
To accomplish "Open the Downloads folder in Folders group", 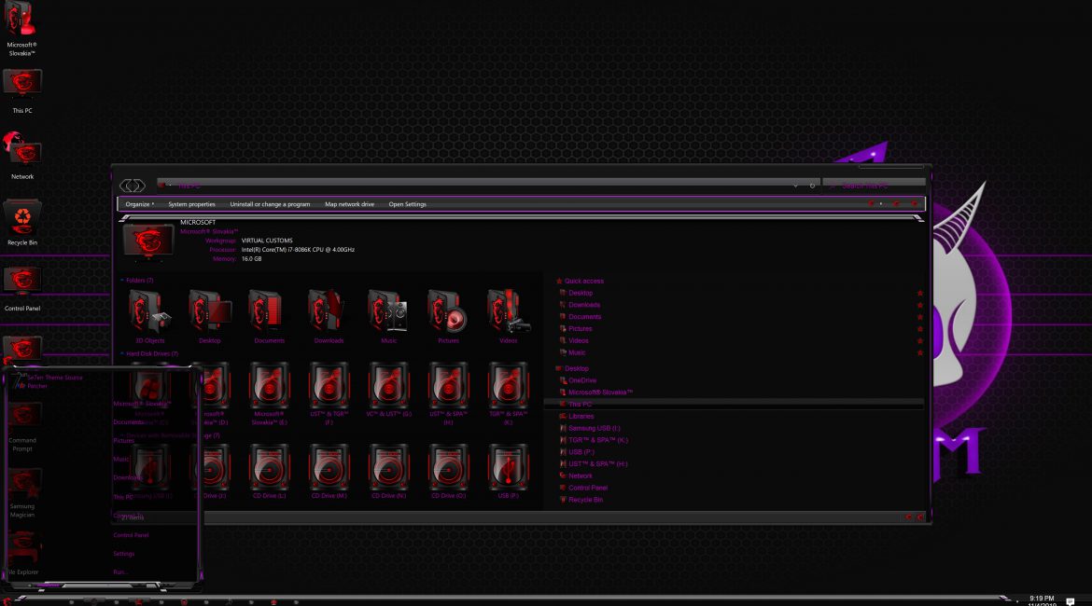I will point(329,311).
